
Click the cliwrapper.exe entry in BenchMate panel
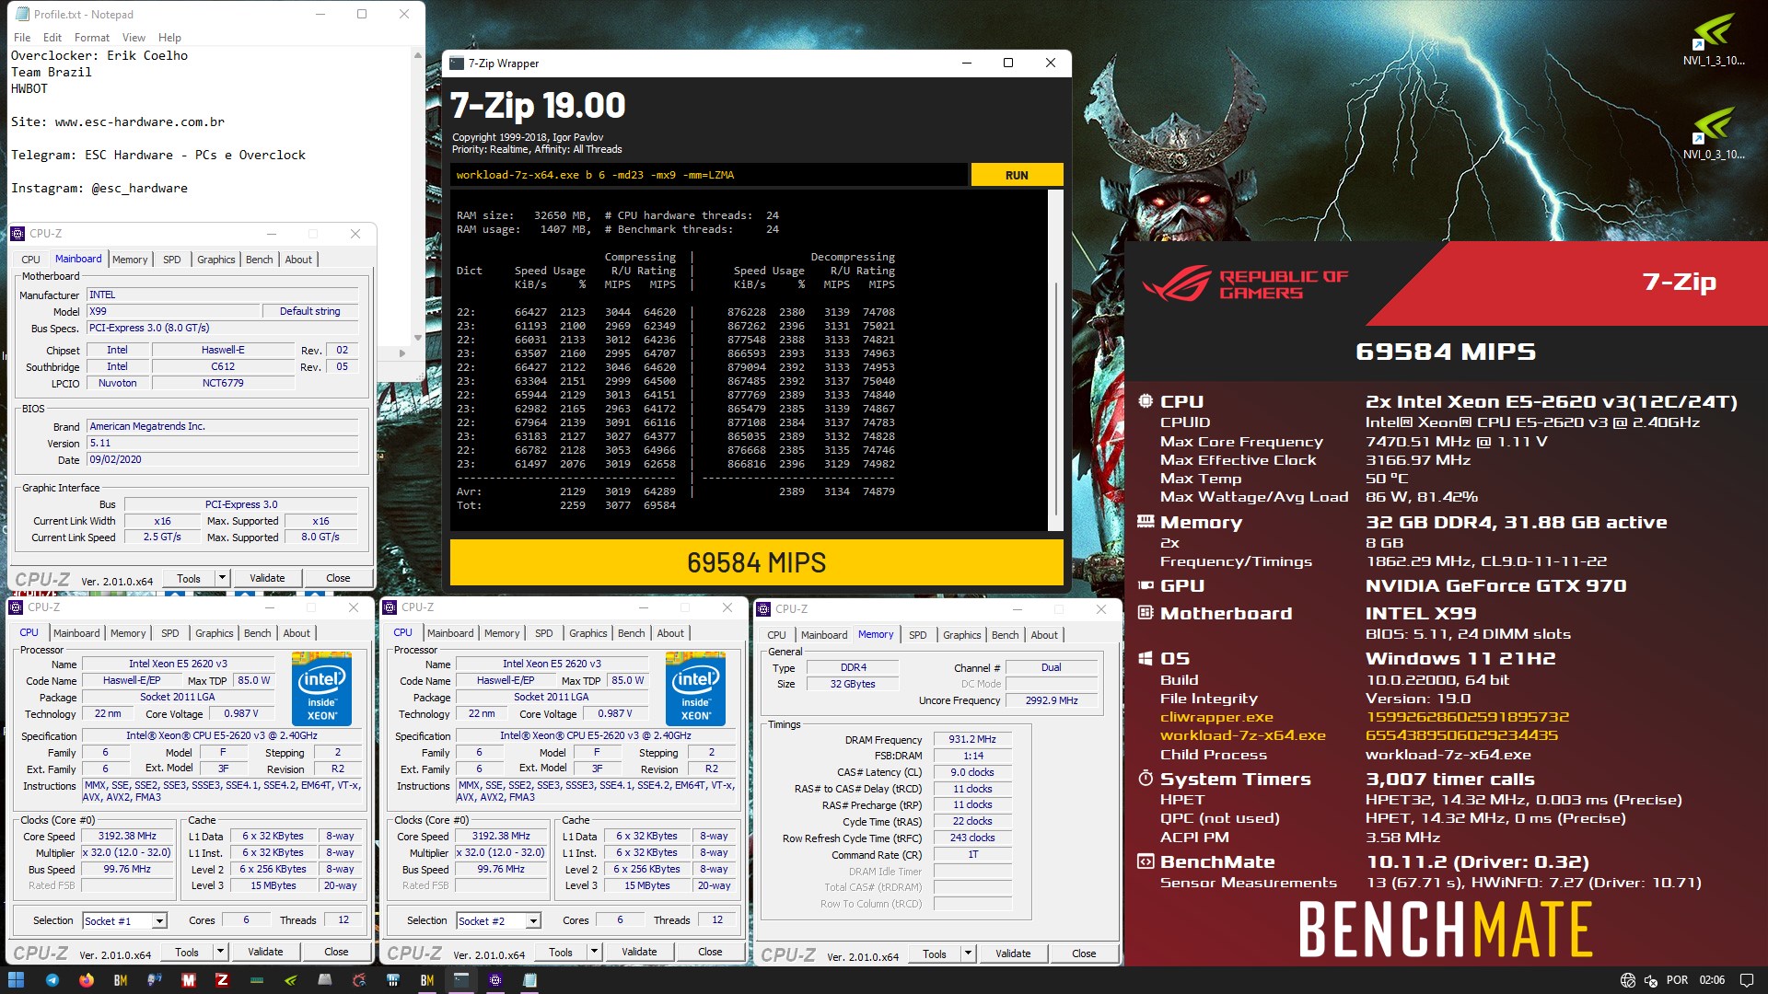tap(1216, 717)
